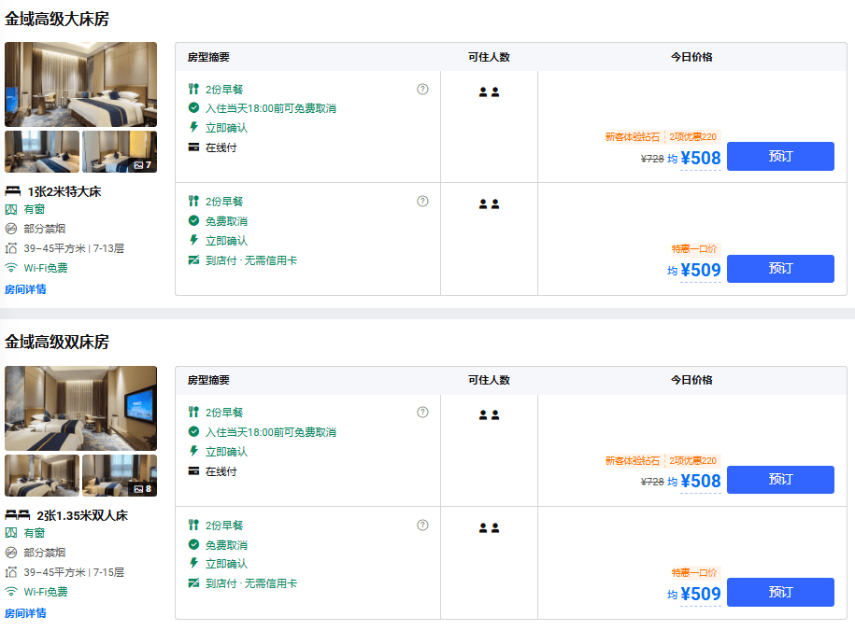Book the twin room at ¥509
Image resolution: width=855 pixels, height=631 pixels.
[780, 593]
